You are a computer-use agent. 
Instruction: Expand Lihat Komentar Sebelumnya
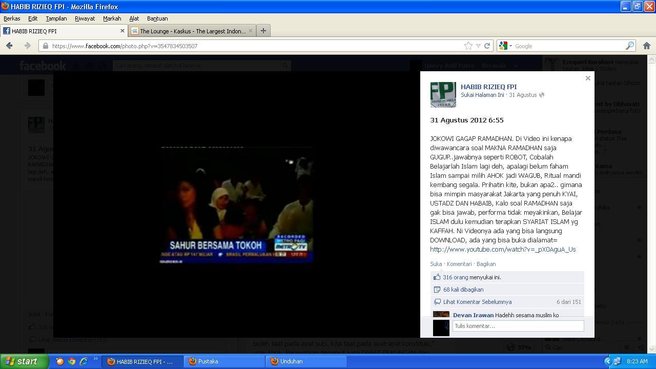(477, 302)
